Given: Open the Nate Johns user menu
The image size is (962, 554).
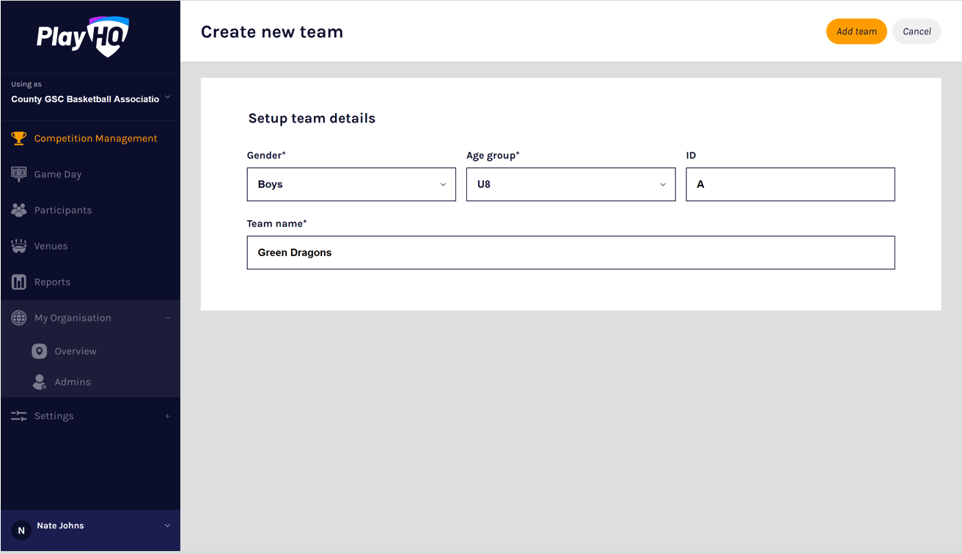Looking at the screenshot, I should click(167, 525).
